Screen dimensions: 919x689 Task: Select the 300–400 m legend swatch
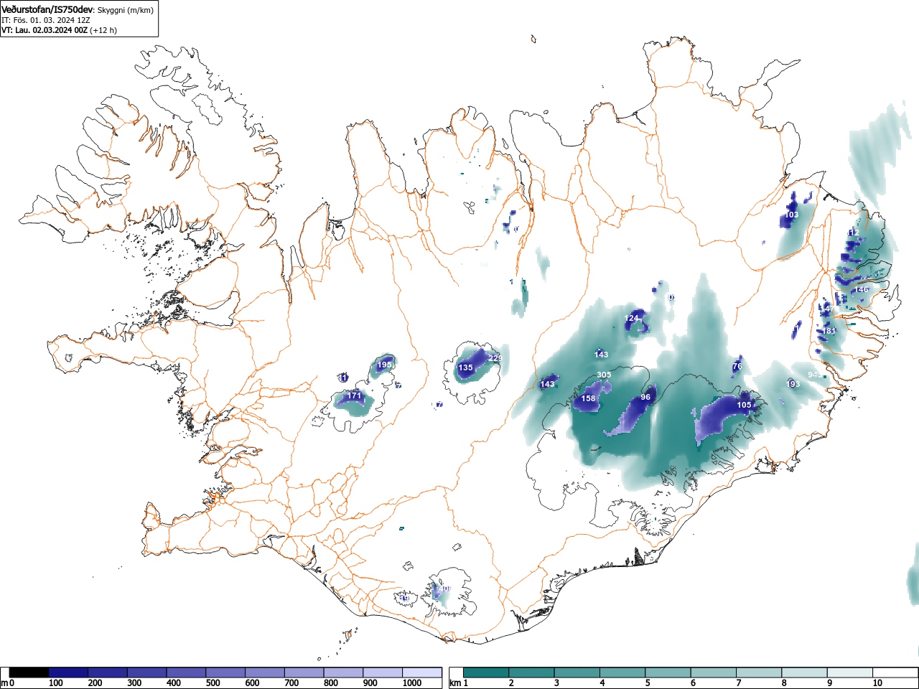pyautogui.click(x=147, y=672)
